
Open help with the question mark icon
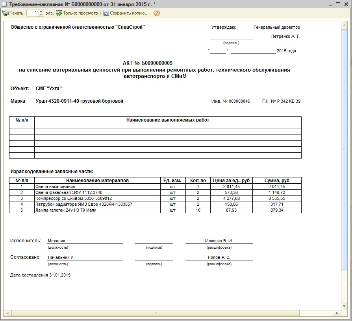point(157,13)
